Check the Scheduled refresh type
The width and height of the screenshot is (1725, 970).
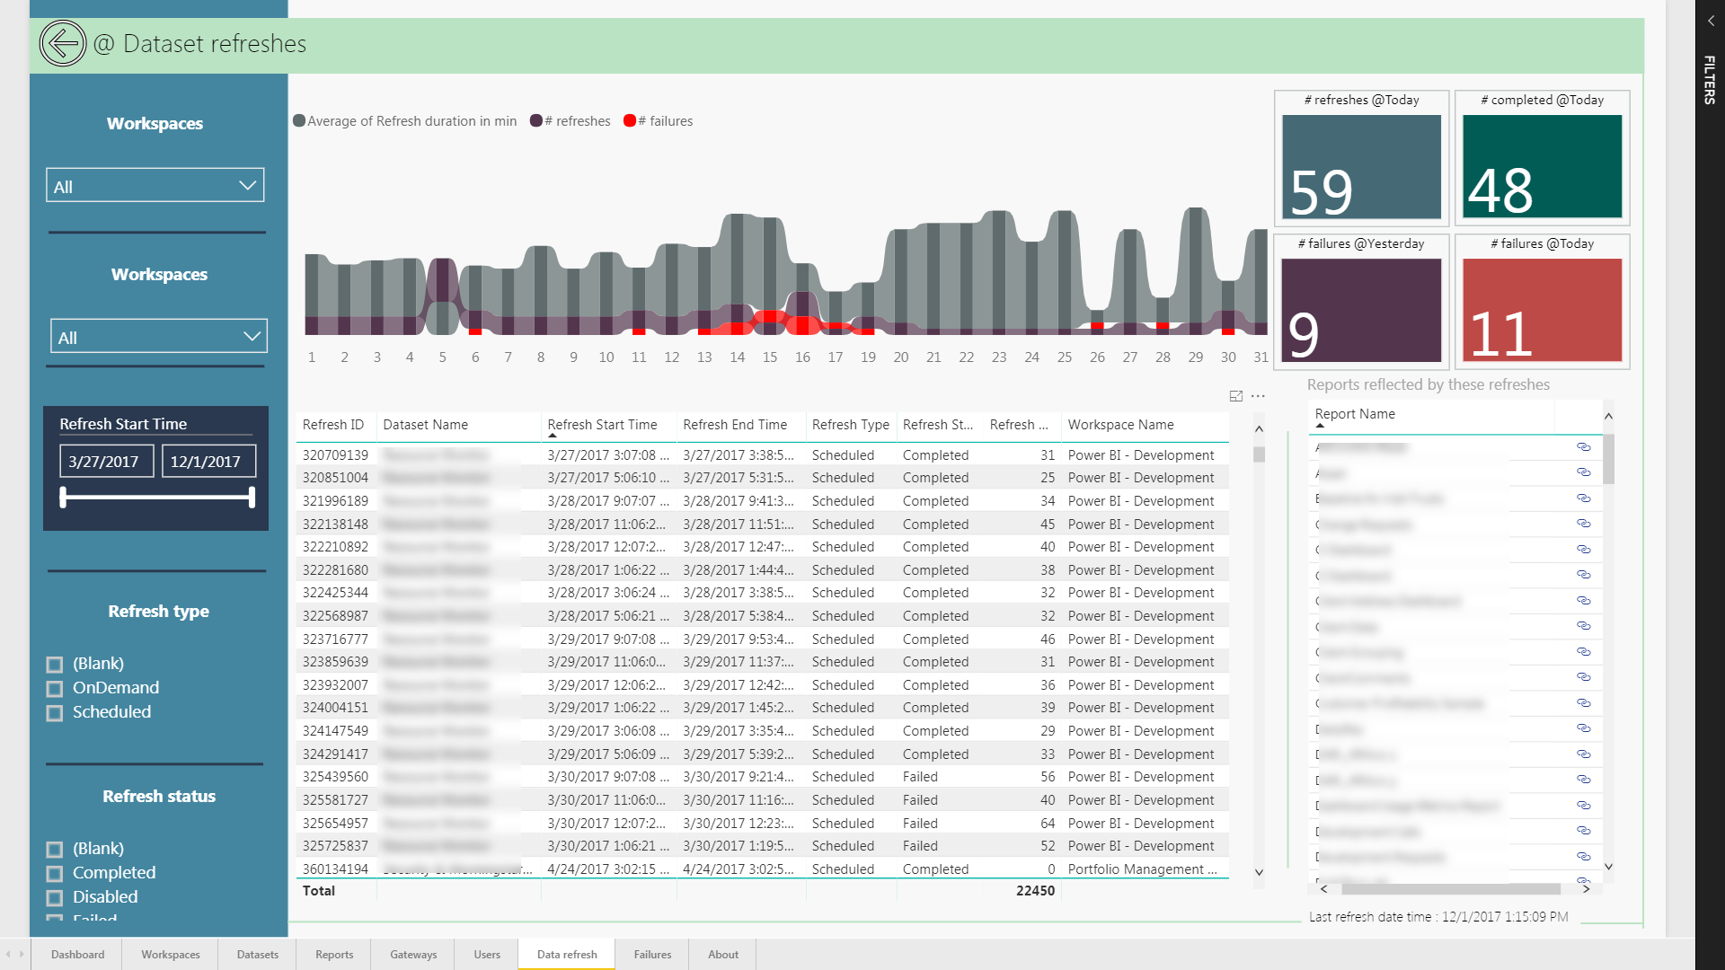pos(55,713)
